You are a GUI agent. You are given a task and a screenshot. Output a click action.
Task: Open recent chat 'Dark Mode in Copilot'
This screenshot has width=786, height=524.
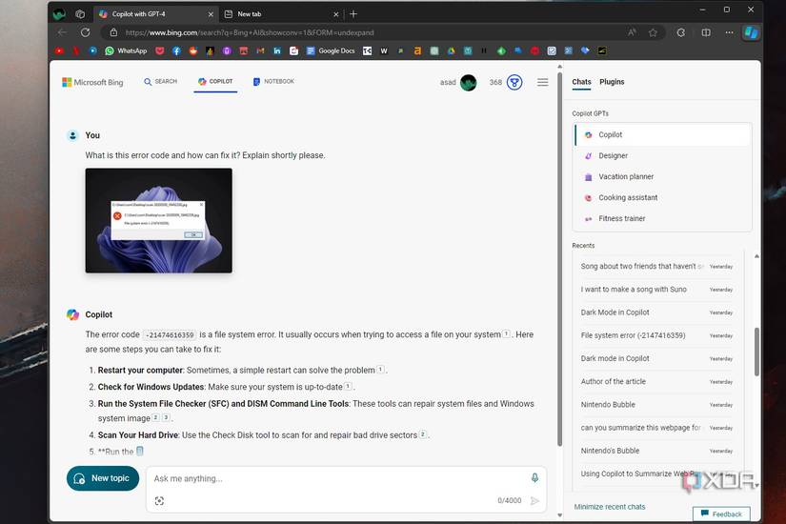pyautogui.click(x=656, y=312)
